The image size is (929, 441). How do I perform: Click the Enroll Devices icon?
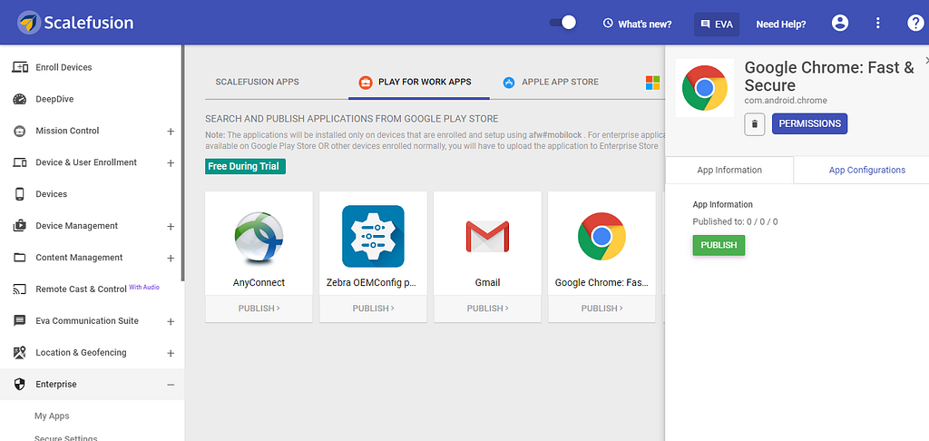[20, 67]
